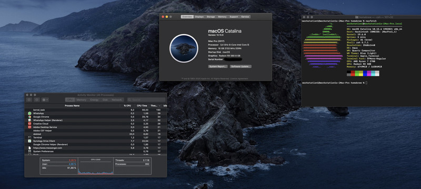Click the Startup Disk macOS line

(x=219, y=52)
